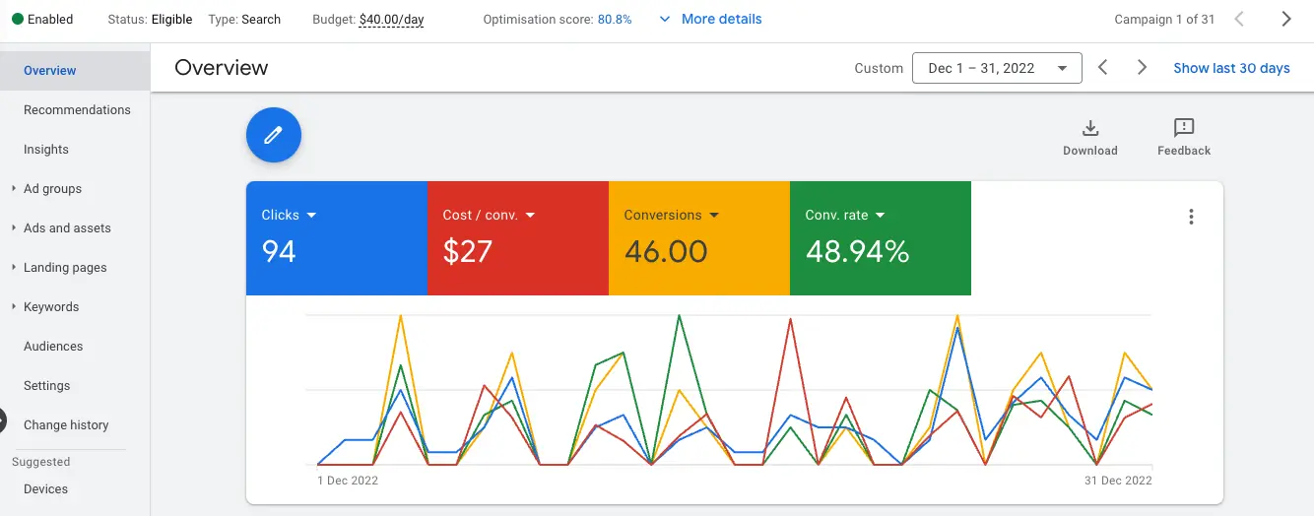Open the Feedback icon
The width and height of the screenshot is (1314, 516).
(x=1183, y=129)
